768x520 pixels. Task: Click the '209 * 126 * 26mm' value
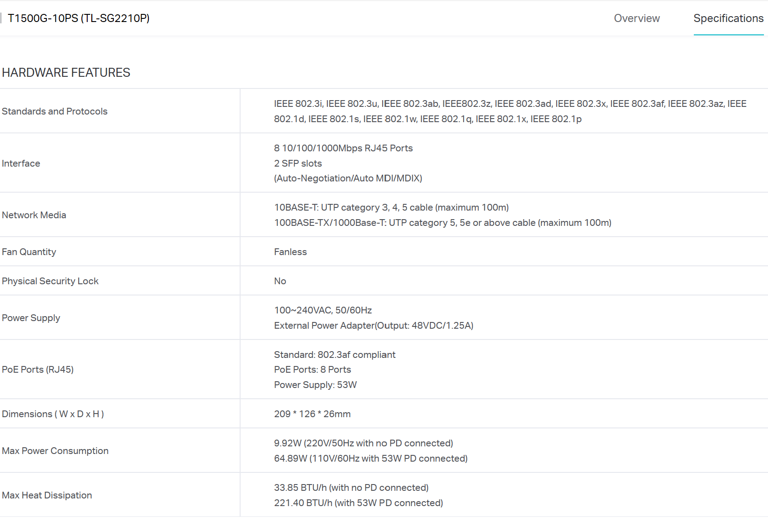point(313,414)
